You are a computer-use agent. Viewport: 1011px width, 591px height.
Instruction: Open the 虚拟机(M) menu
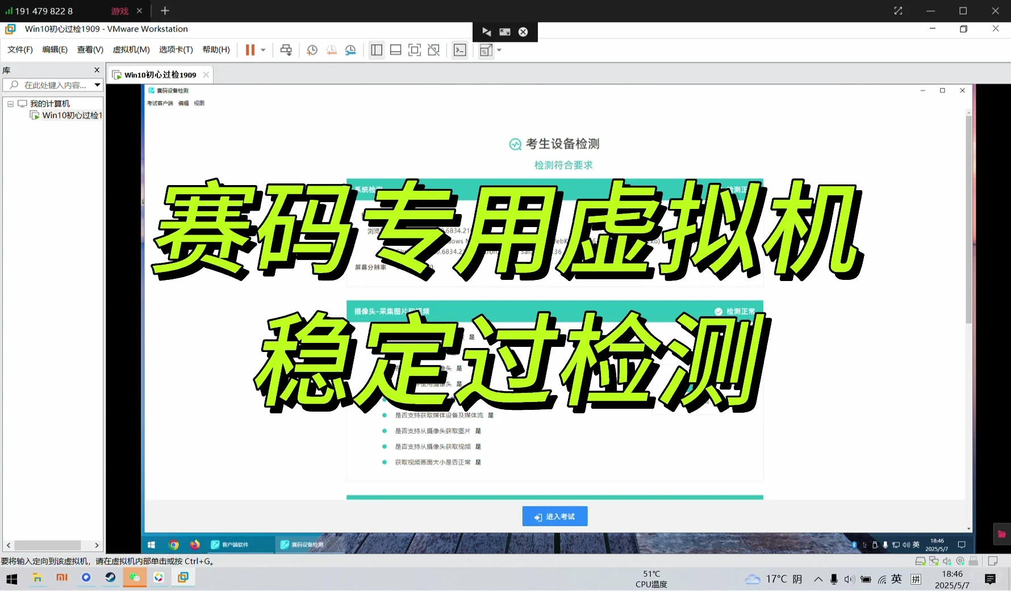pos(131,49)
